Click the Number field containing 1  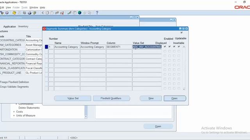(x=51, y=47)
